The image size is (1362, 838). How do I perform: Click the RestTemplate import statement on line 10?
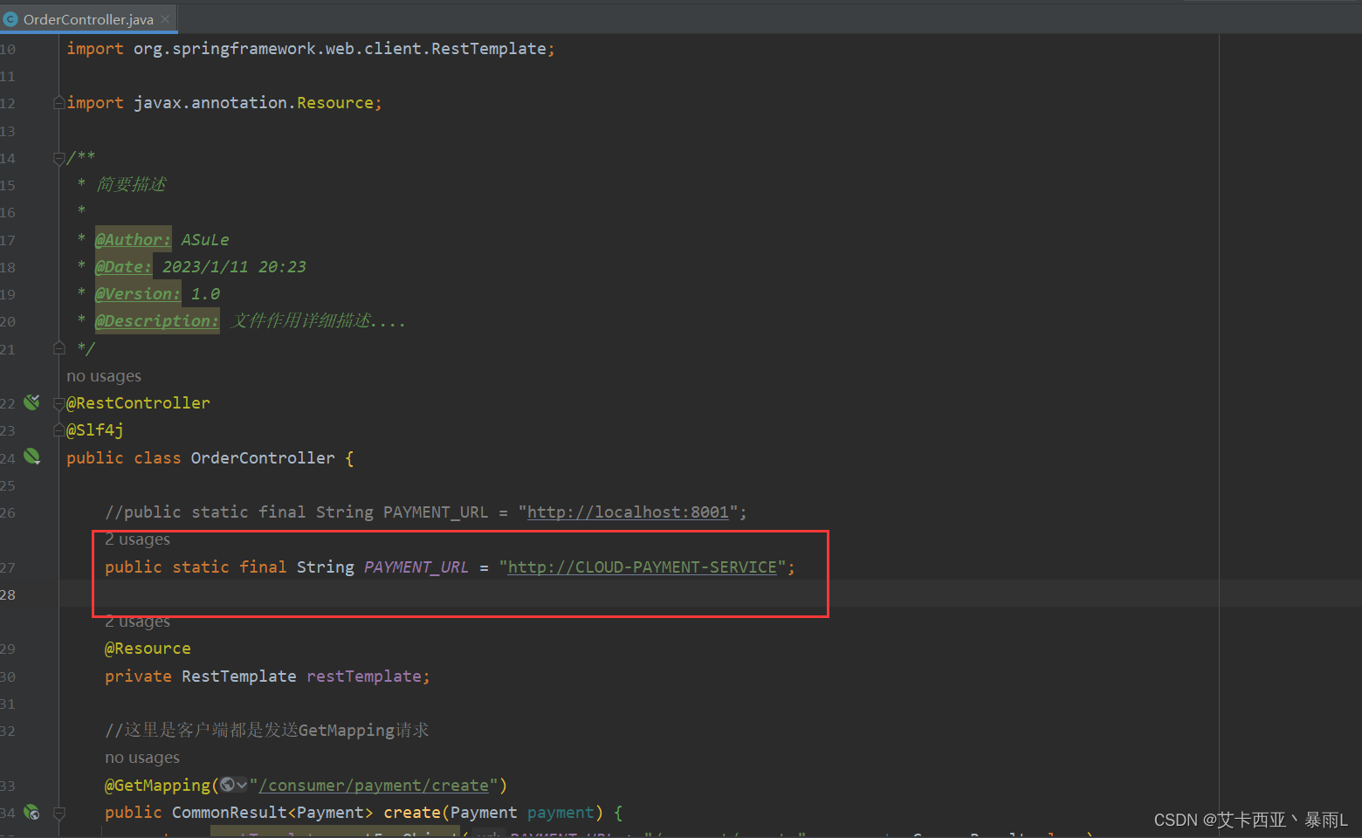click(311, 49)
